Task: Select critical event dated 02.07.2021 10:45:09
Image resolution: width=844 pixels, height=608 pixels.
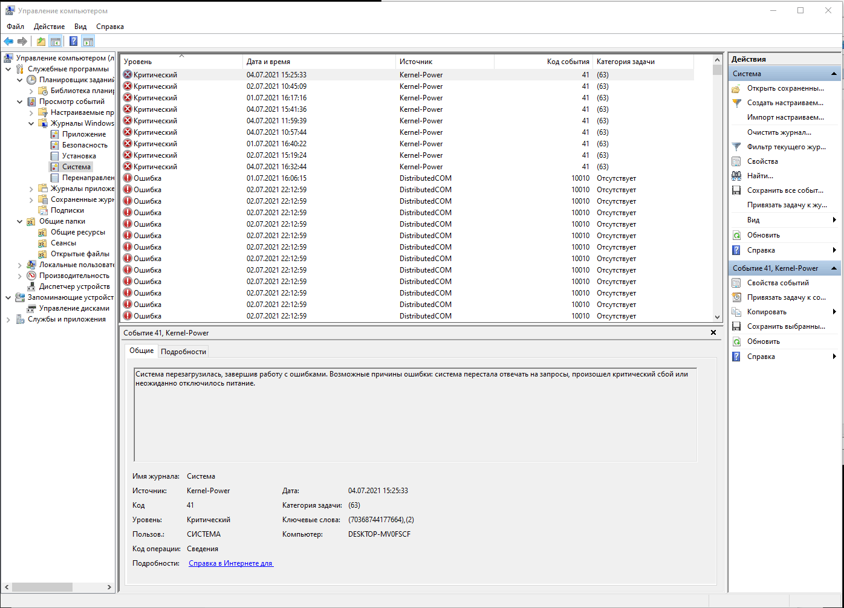Action: coord(407,86)
